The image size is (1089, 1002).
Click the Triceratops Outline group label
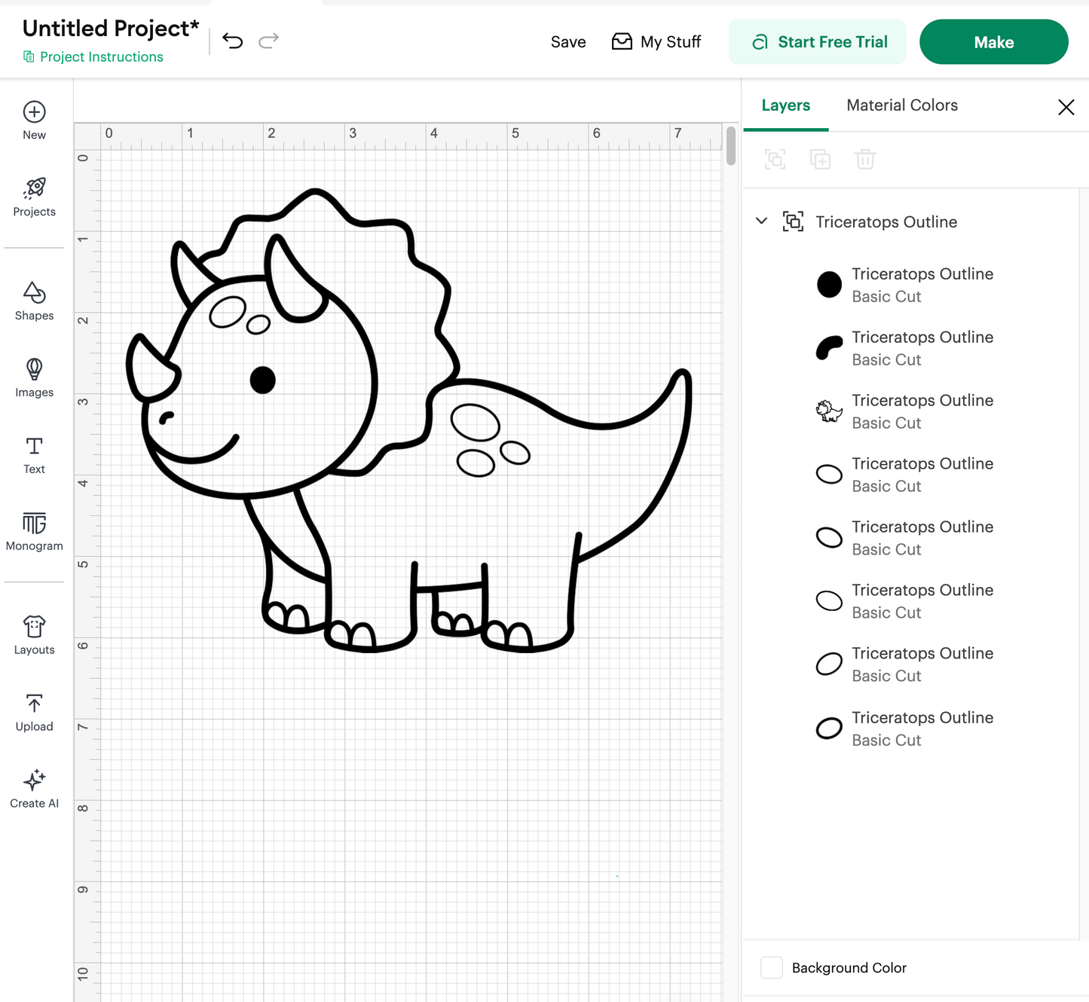886,221
